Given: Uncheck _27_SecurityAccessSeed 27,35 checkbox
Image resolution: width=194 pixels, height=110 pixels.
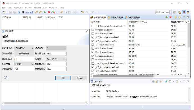Looking at the screenshot, I should [x=93, y=67].
